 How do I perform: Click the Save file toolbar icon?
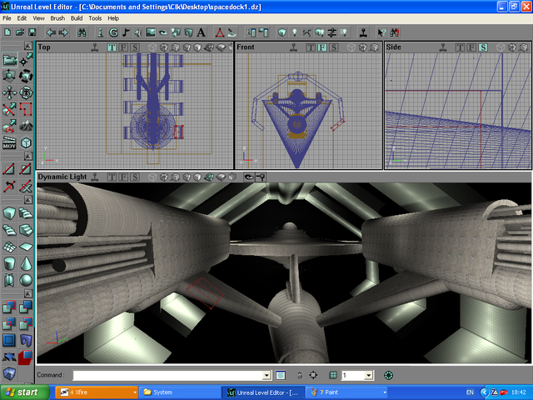tap(32, 32)
